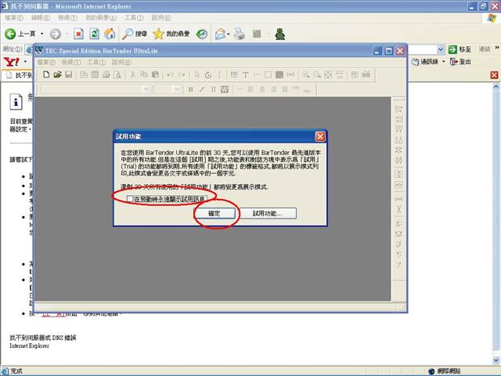501x376 pixels.
Task: Open the 檔案 menu in BarTender
Action: tap(46, 62)
